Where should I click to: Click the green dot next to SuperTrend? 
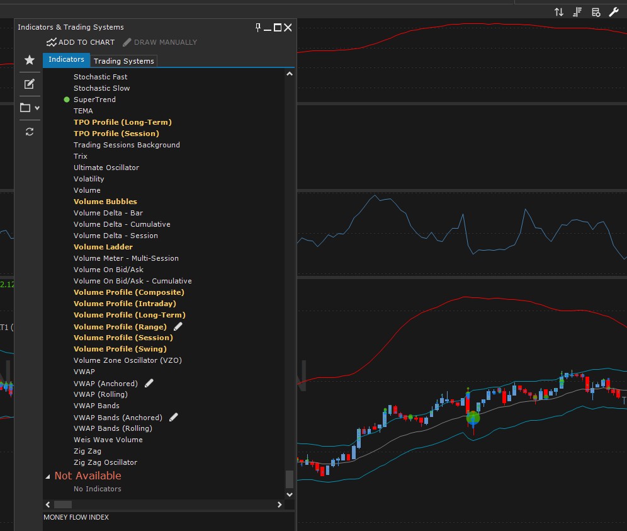[67, 100]
